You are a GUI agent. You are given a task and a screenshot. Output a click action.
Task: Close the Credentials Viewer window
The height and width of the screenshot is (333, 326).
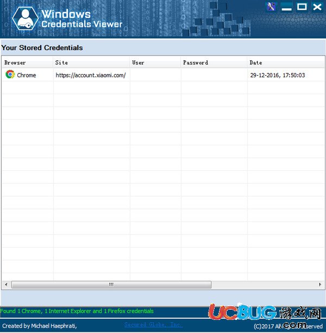317,7
